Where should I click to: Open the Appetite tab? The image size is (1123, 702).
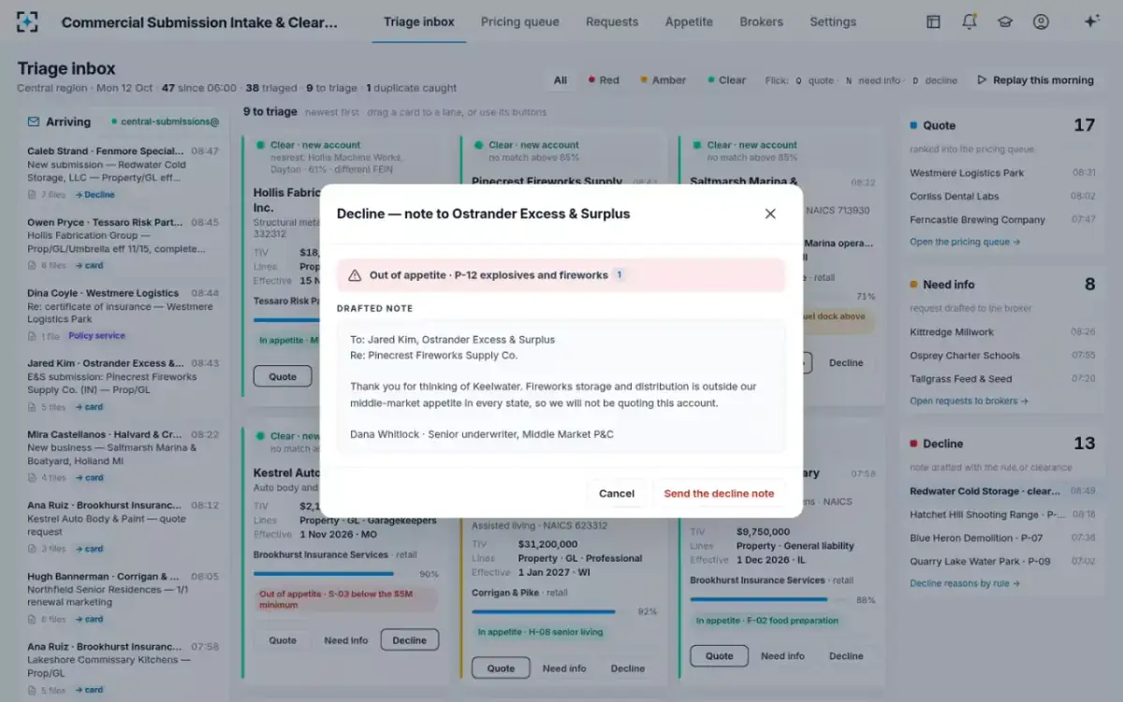pos(689,22)
